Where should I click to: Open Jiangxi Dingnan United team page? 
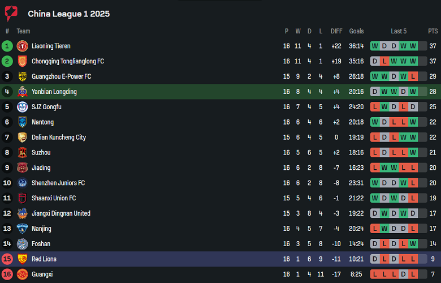coord(61,213)
